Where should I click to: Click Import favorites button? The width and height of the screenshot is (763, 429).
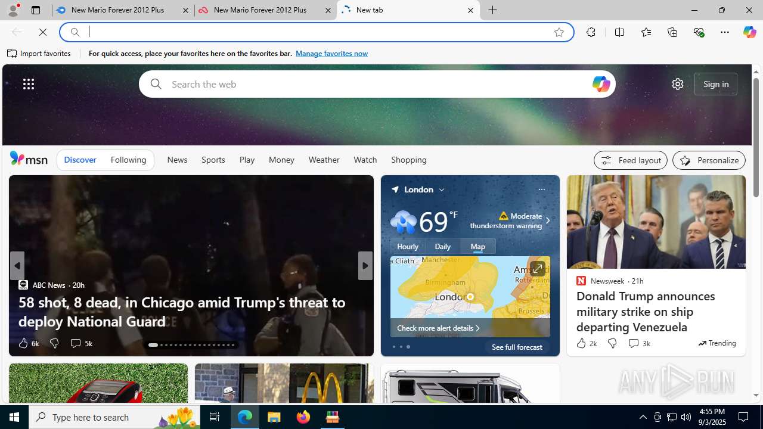tap(39, 54)
